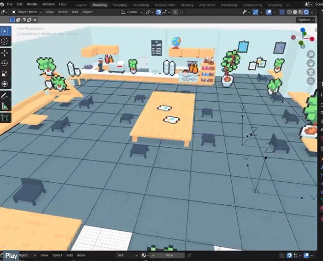Open the Node menu in shader editor

pos(81,255)
